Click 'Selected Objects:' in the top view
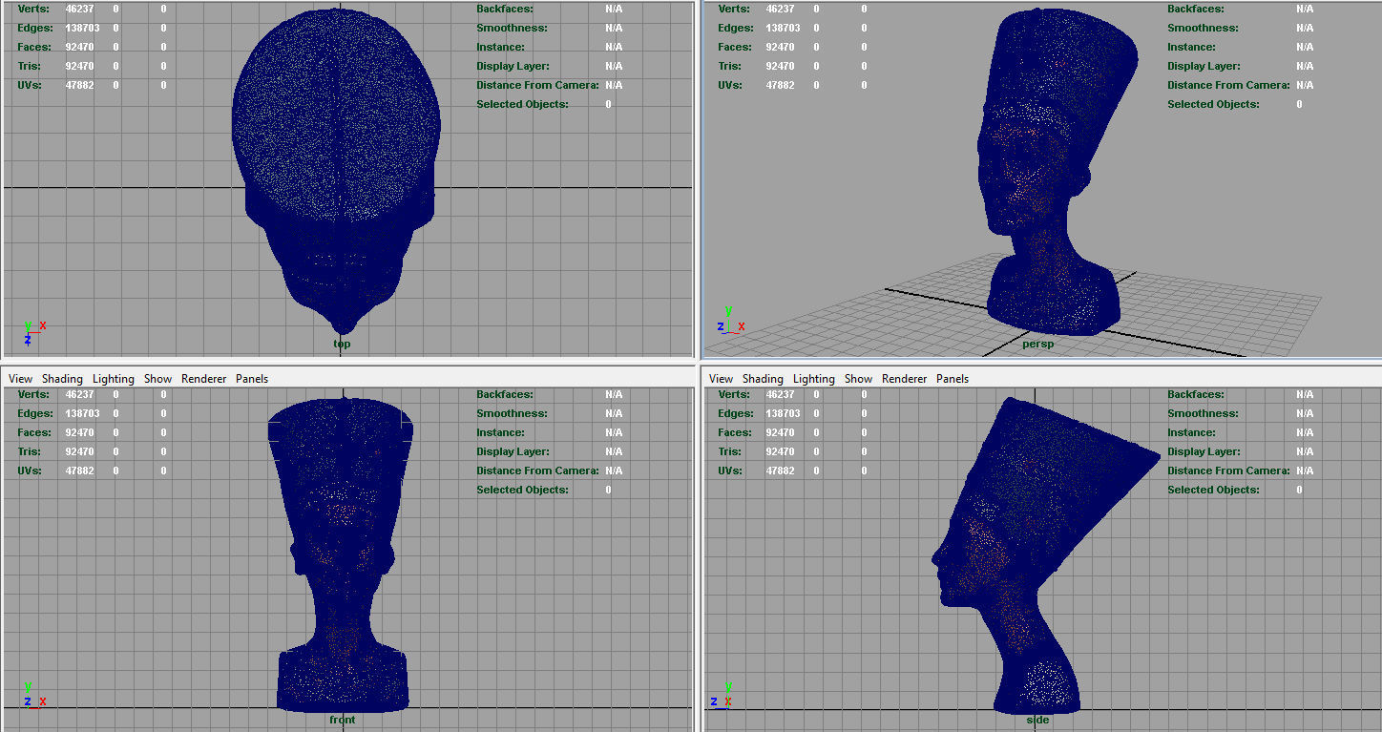 522,104
